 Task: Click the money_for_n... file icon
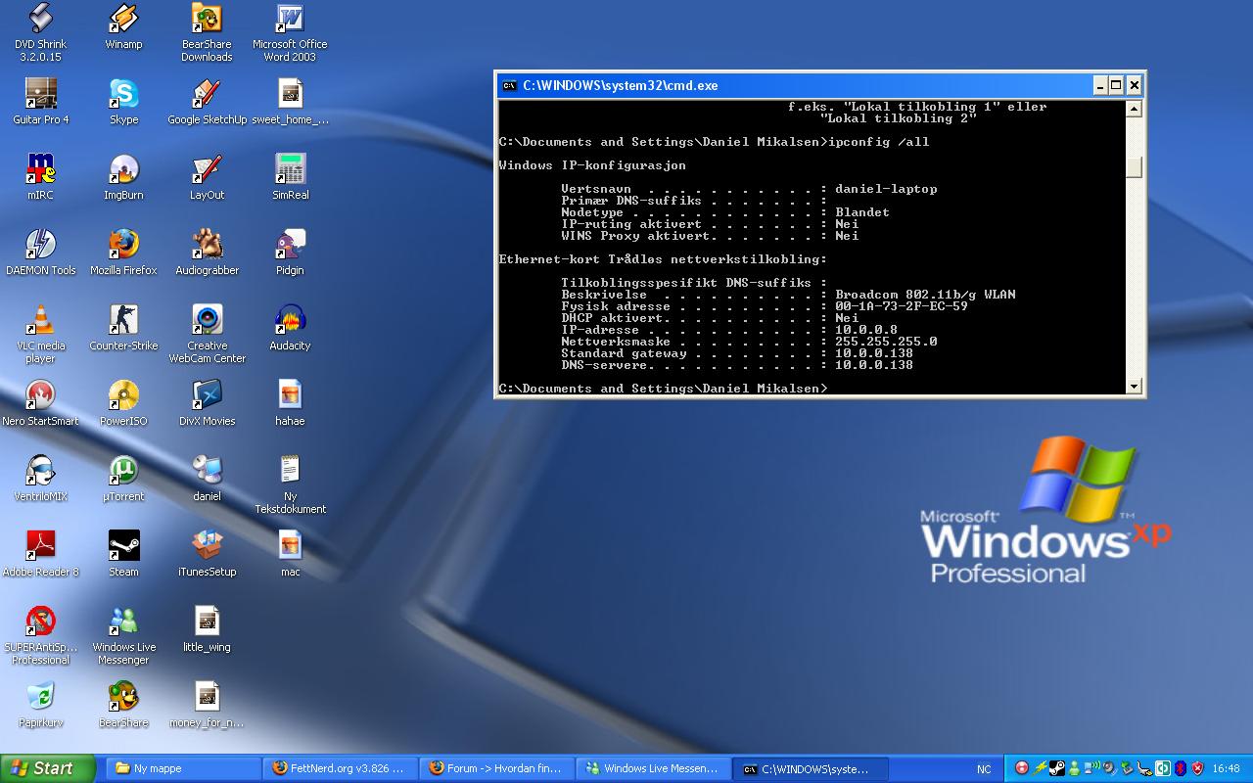point(207,705)
